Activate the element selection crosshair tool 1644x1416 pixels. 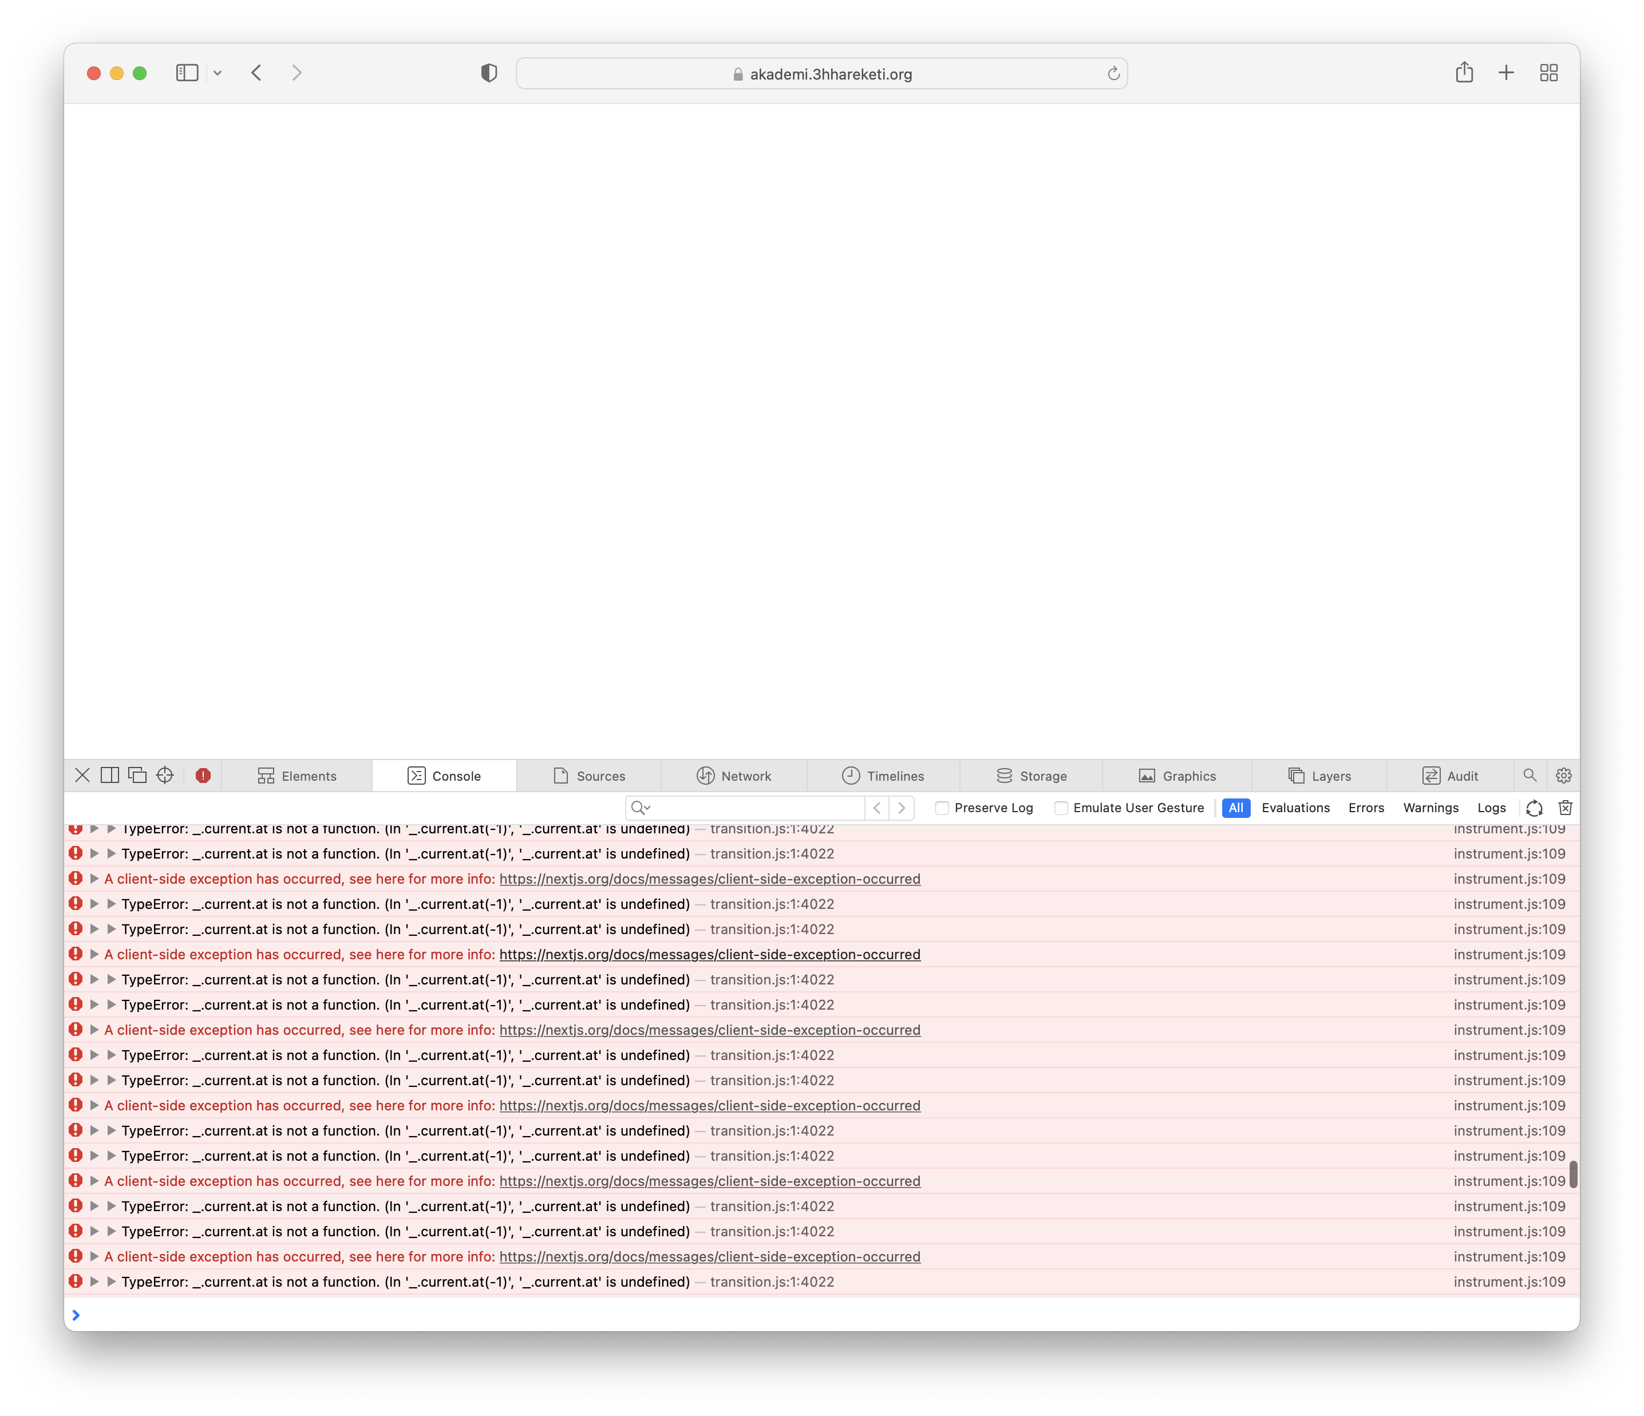[164, 775]
